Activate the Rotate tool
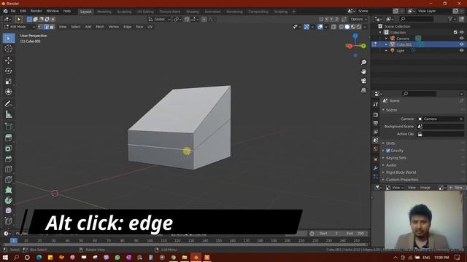Image resolution: width=467 pixels, height=262 pixels. [9, 71]
